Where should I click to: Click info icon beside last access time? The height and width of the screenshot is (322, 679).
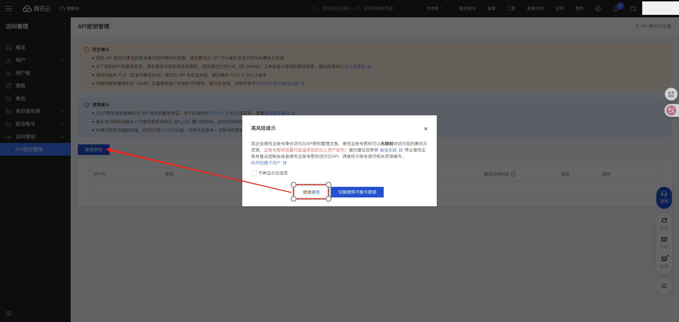tap(513, 174)
